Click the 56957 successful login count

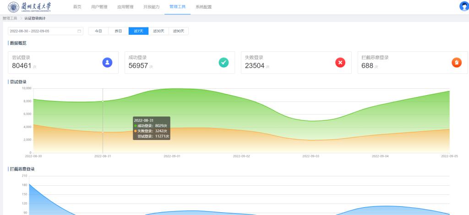138,66
